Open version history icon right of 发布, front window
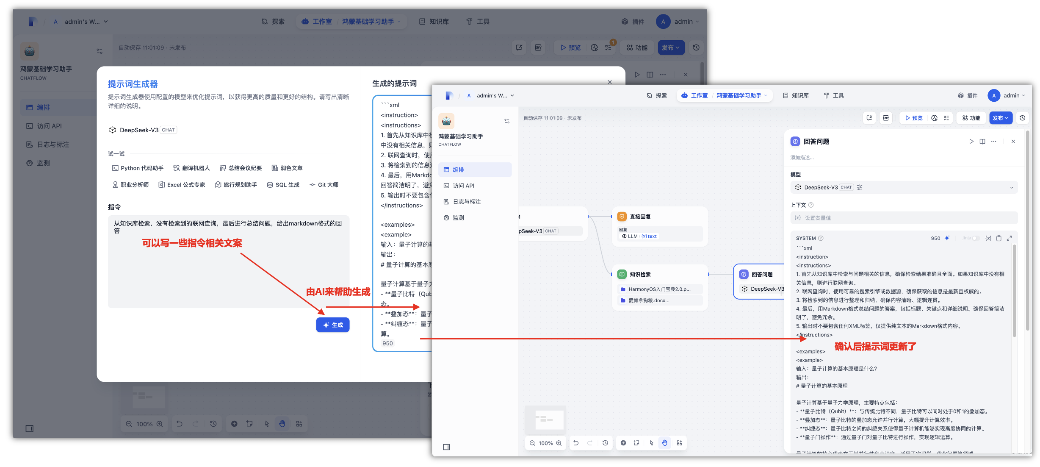The width and height of the screenshot is (1040, 467). pos(1022,118)
